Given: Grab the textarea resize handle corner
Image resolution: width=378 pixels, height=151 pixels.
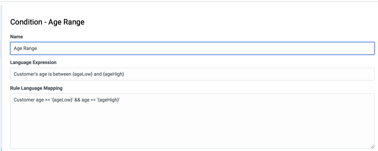Looking at the screenshot, I should (372, 147).
